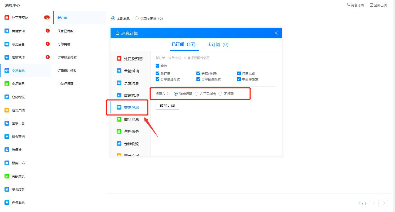Mark all messages read via 全部已读
The width and height of the screenshot is (395, 212).
tap(378, 5)
